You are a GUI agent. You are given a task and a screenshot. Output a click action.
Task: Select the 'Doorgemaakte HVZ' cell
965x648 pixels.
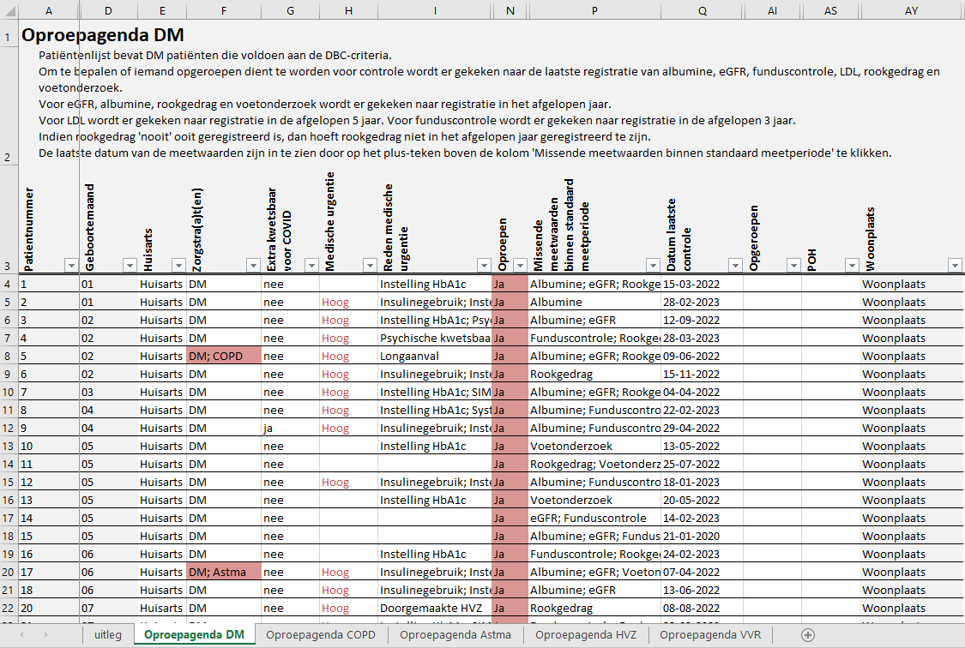click(x=435, y=608)
